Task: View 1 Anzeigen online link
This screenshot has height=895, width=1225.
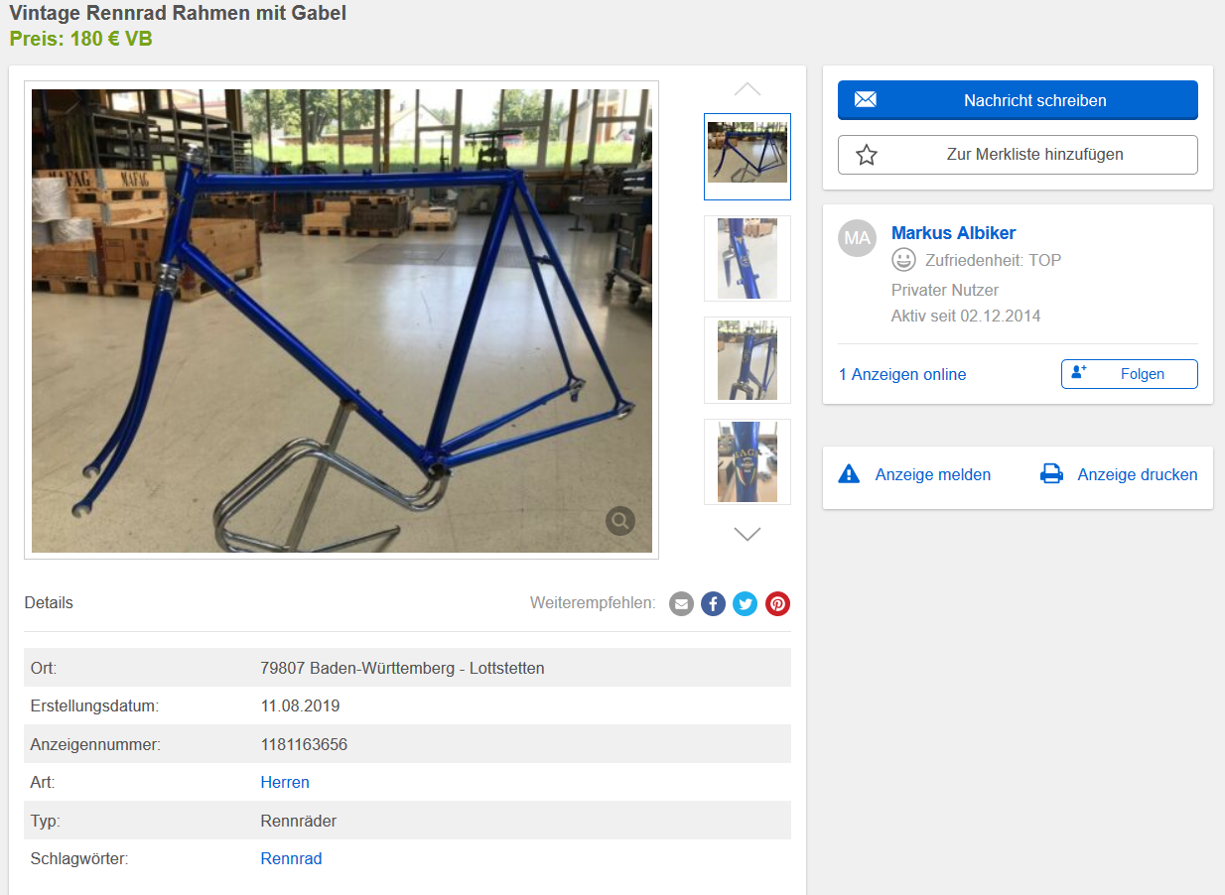Action: [902, 374]
